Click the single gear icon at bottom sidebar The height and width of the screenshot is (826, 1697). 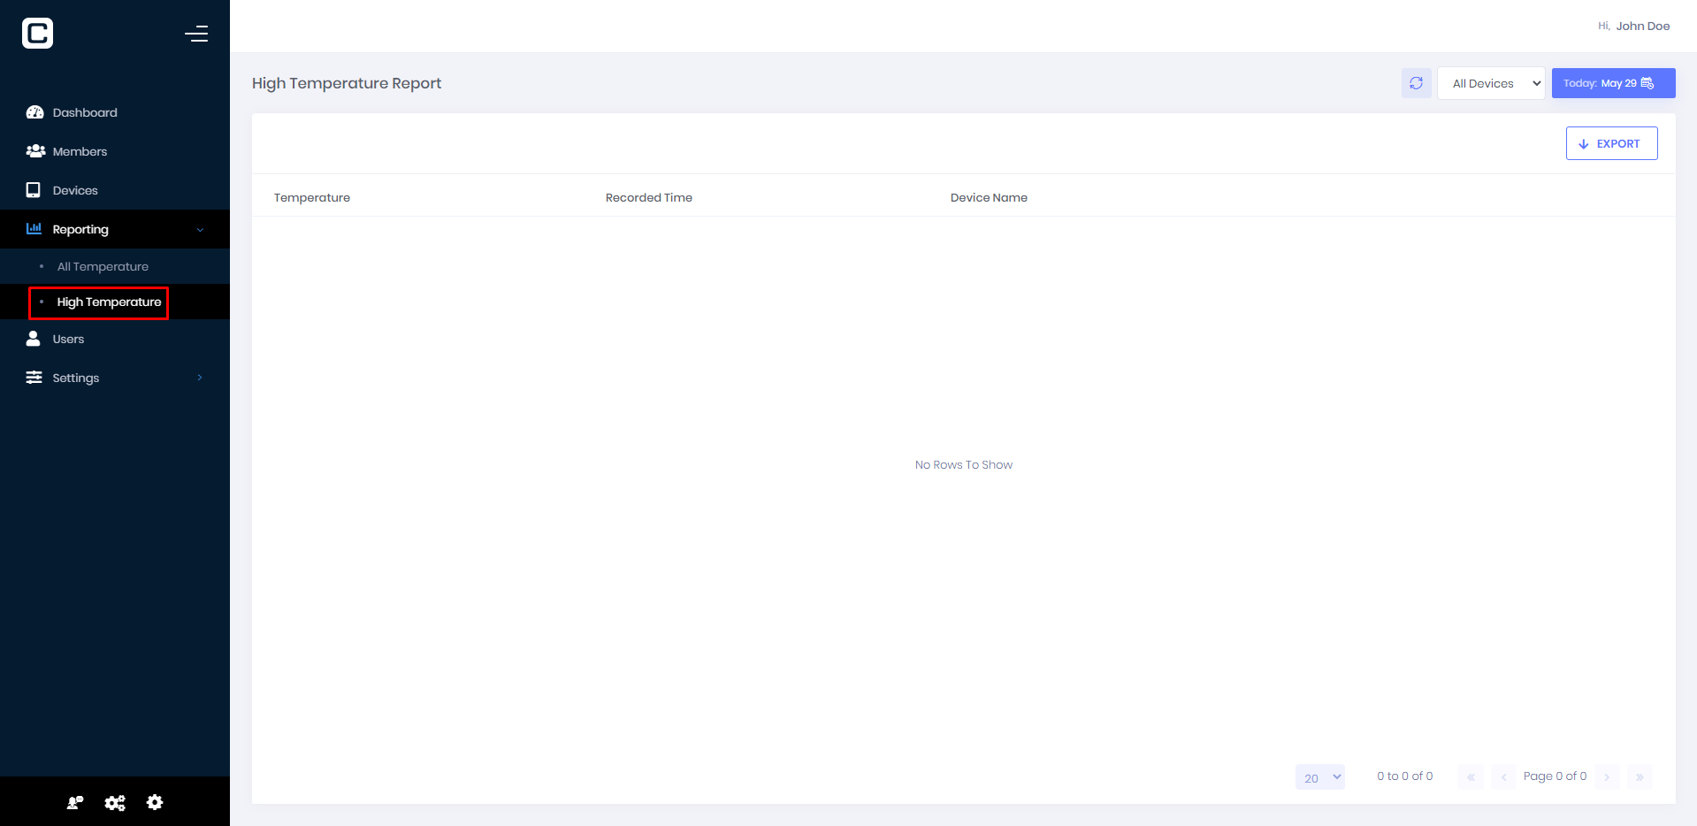(155, 802)
